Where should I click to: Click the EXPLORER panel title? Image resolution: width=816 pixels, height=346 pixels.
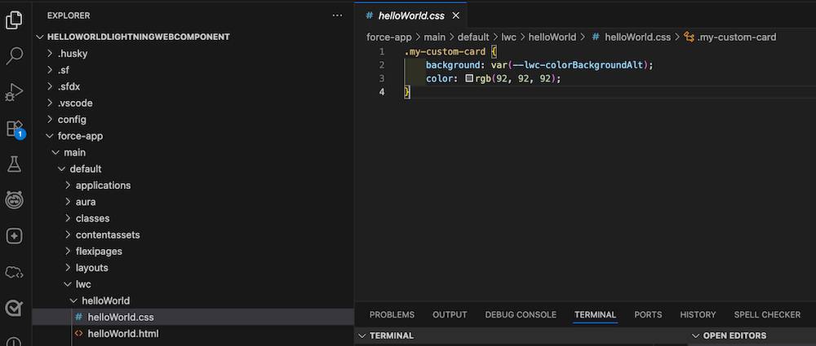tap(69, 15)
